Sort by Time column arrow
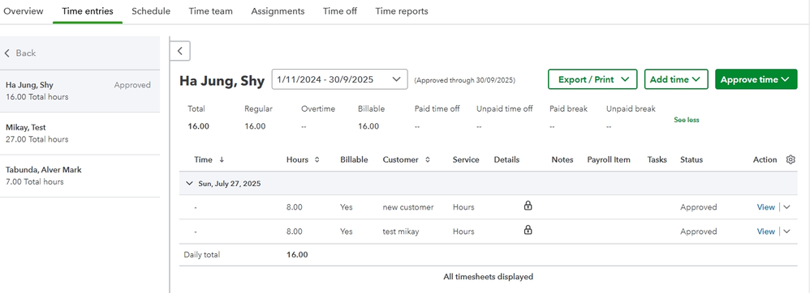This screenshot has height=293, width=810. tap(222, 159)
